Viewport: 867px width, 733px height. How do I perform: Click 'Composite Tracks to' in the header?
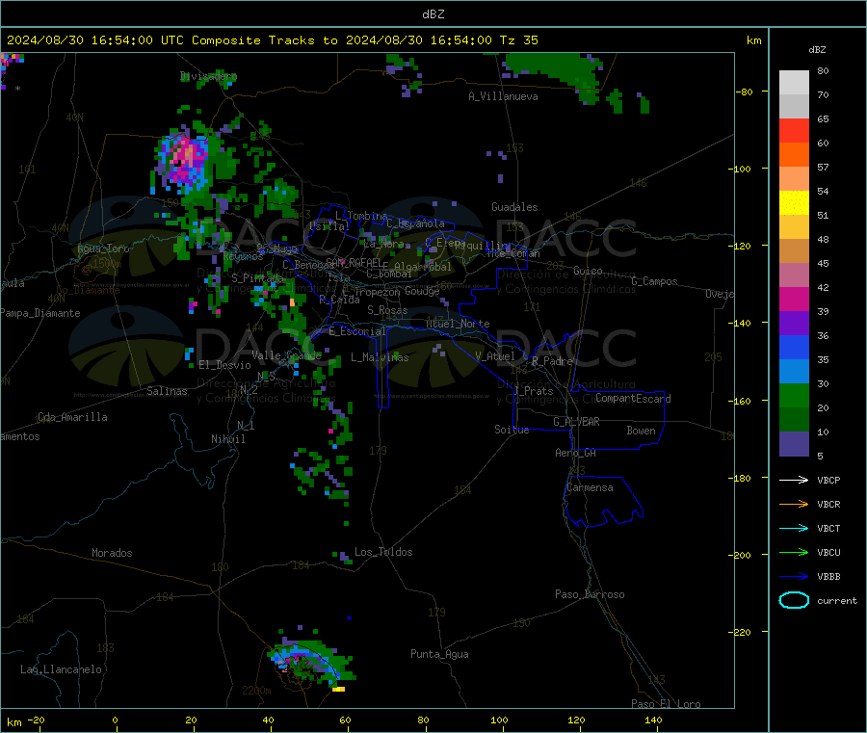pos(264,40)
